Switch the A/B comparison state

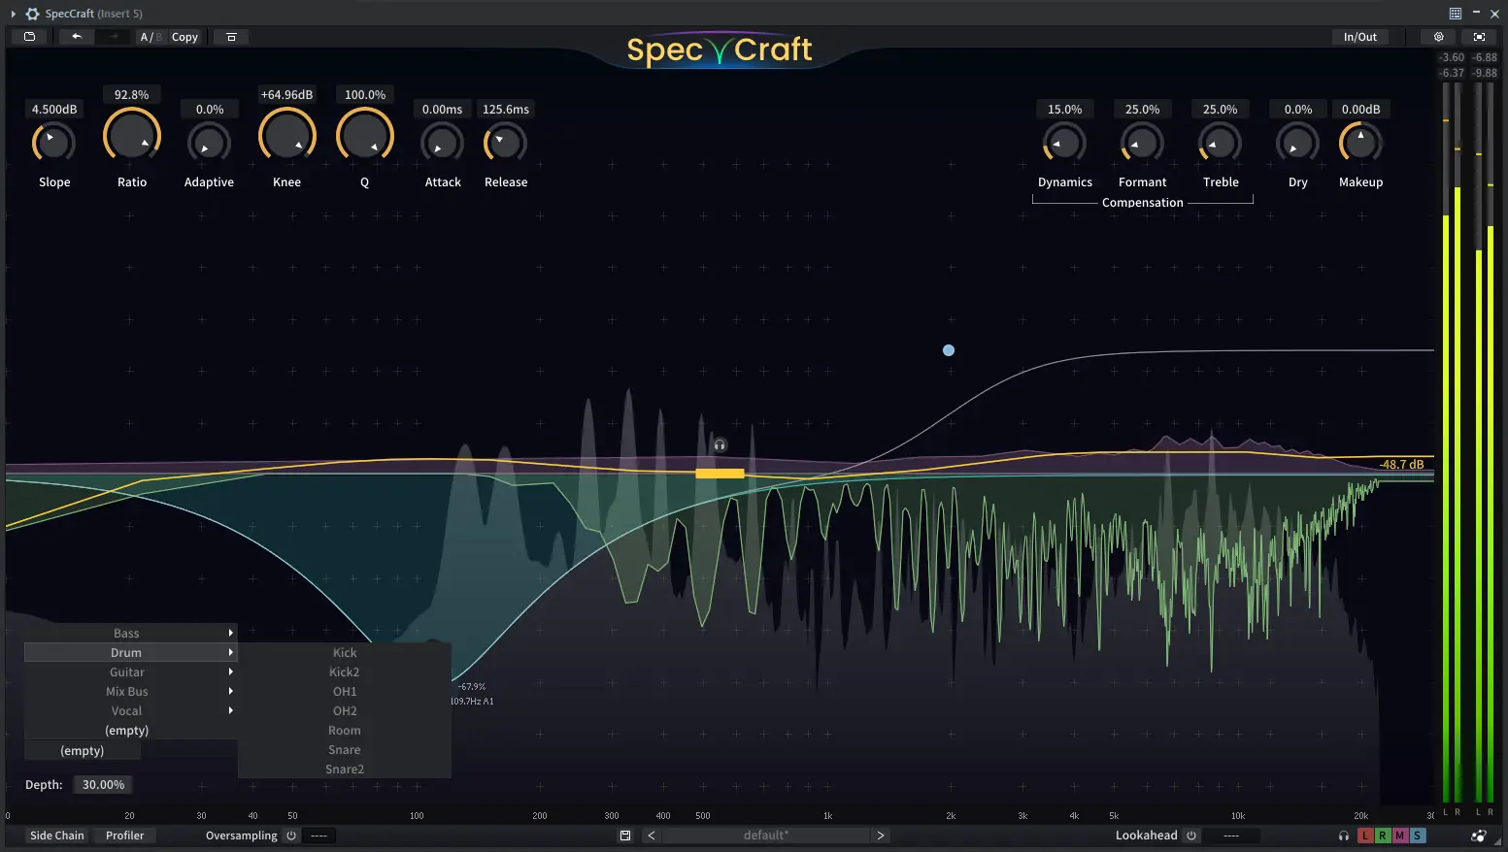pos(151,37)
